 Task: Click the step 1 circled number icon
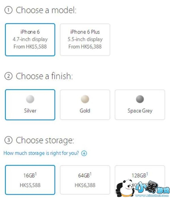point(9,10)
